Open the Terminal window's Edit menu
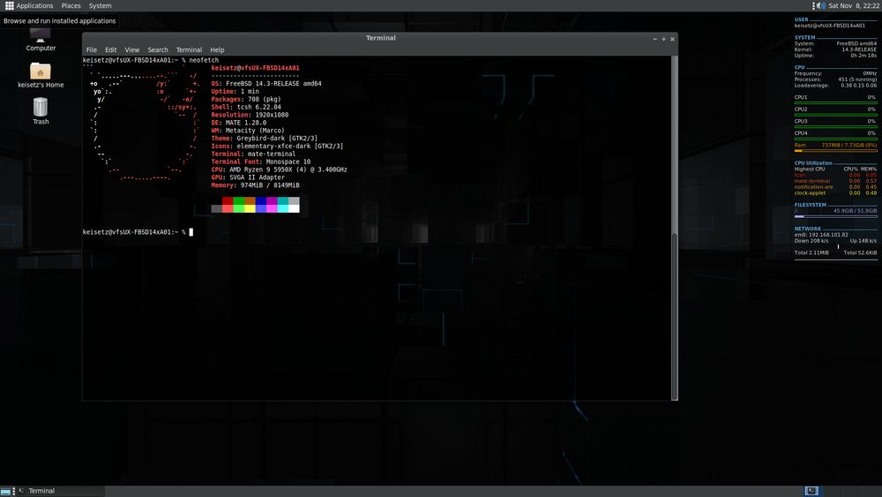This screenshot has height=497, width=882. [111, 50]
